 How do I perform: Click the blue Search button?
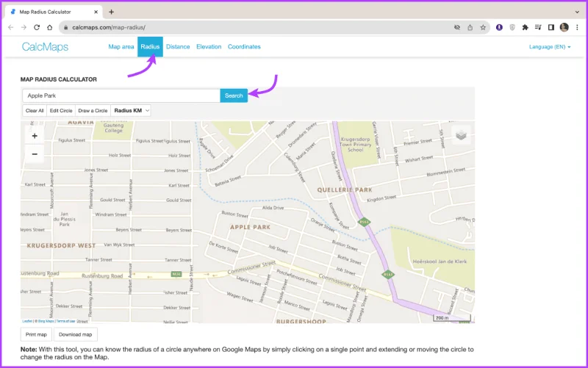tap(234, 95)
